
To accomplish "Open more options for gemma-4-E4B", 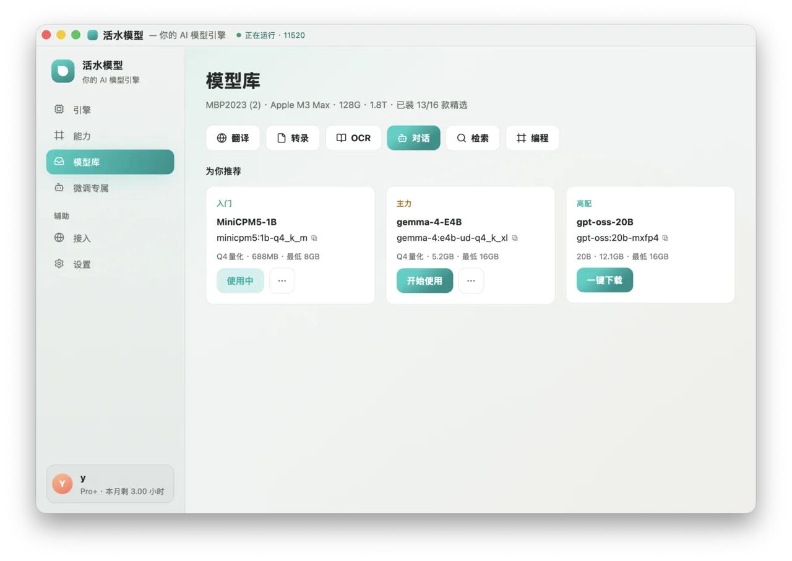I will point(471,280).
